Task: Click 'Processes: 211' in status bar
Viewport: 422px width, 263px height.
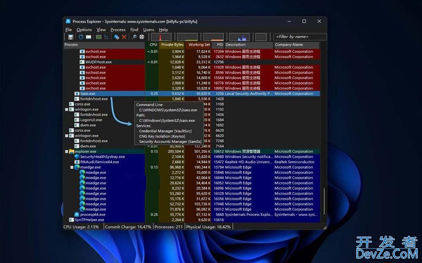Action: pos(168,227)
